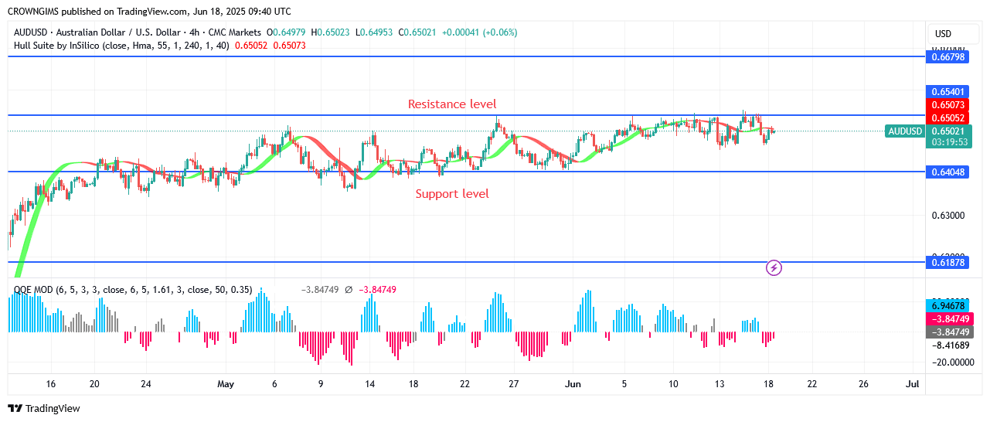Click the 03:19:53 candle countdown label

pyautogui.click(x=948, y=143)
